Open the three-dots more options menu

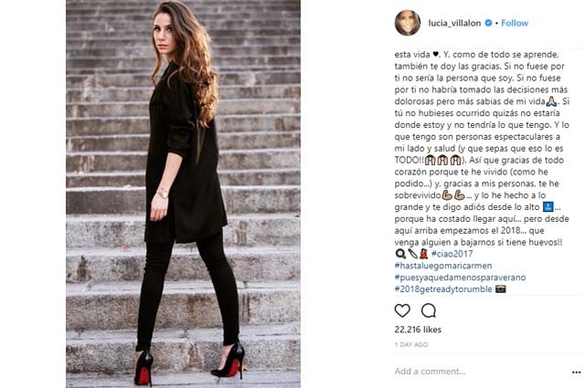click(x=576, y=372)
